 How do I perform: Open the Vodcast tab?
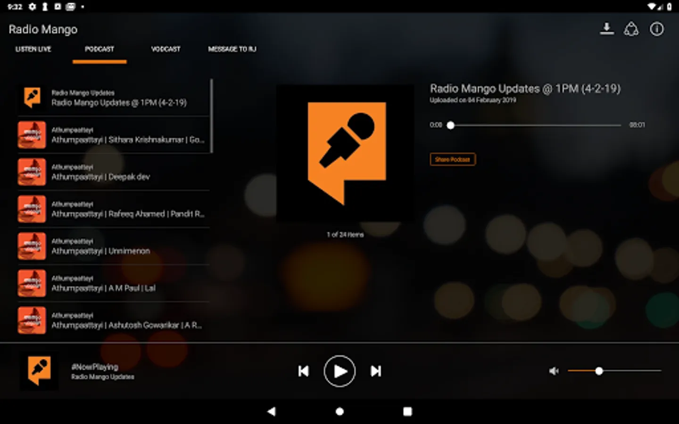pos(166,49)
